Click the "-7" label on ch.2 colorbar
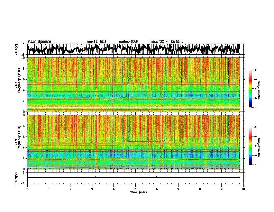 coord(255,165)
